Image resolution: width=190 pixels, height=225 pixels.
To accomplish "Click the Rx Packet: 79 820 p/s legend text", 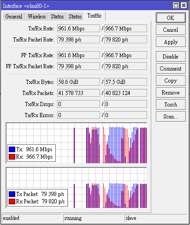I will pyautogui.click(x=41, y=201).
